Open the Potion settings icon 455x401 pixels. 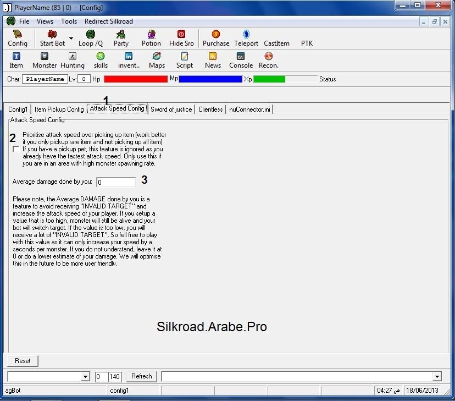coord(151,38)
